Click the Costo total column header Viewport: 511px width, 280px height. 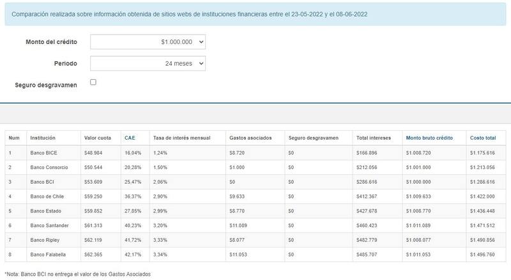[482, 137]
